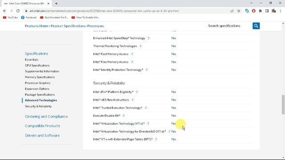This screenshot has height=160, width=285.
Task: Open YouTube bookmark
Action: click(x=10, y=17)
